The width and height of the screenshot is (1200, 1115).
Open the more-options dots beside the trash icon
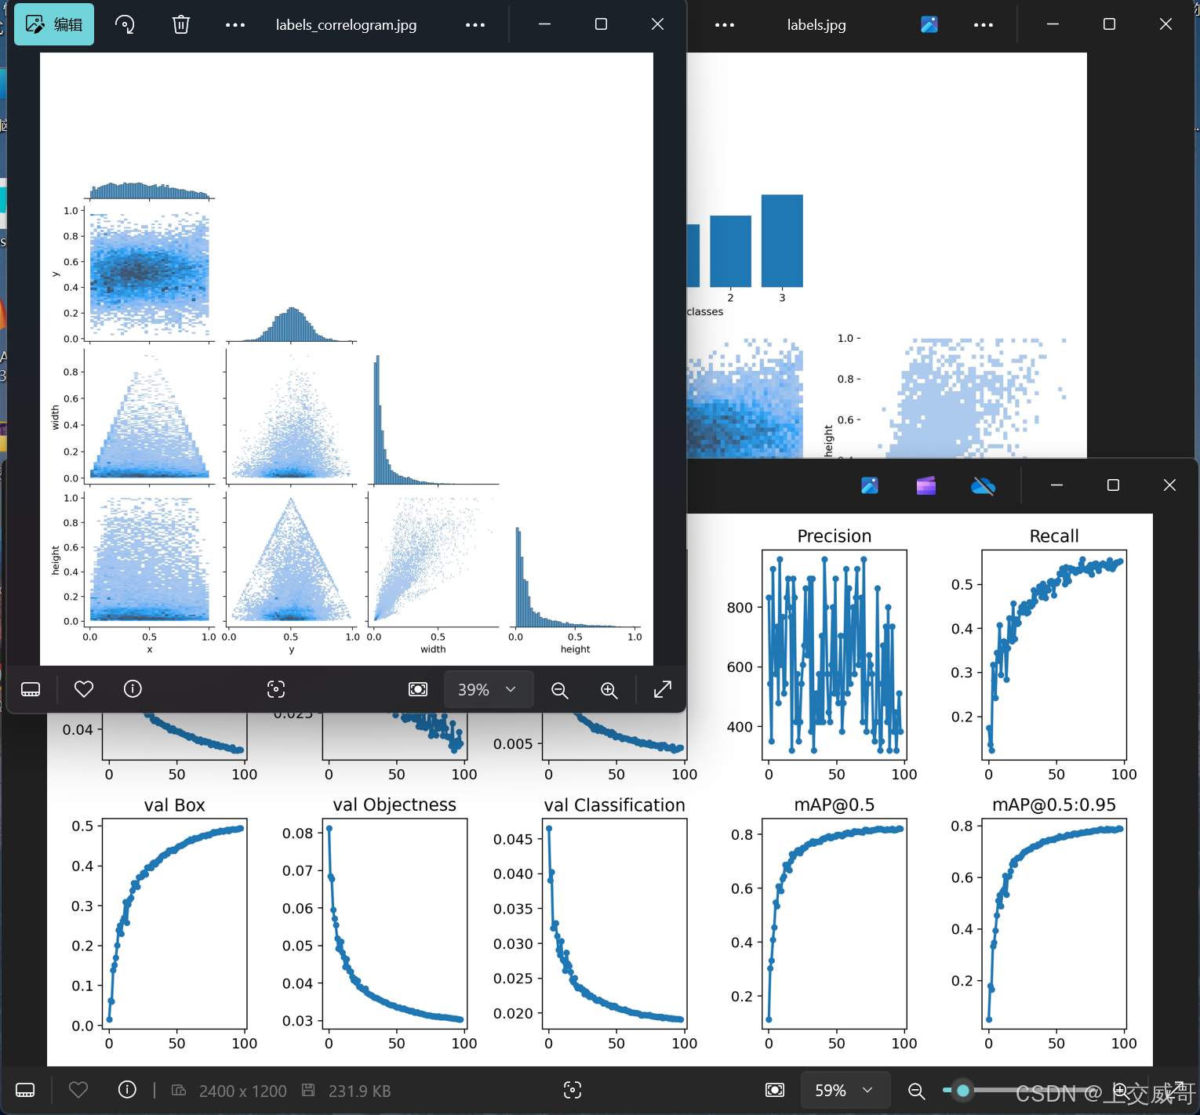235,25
